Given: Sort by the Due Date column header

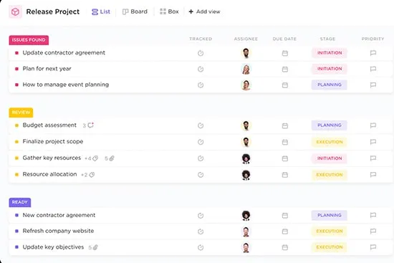Looking at the screenshot, I should (x=284, y=39).
